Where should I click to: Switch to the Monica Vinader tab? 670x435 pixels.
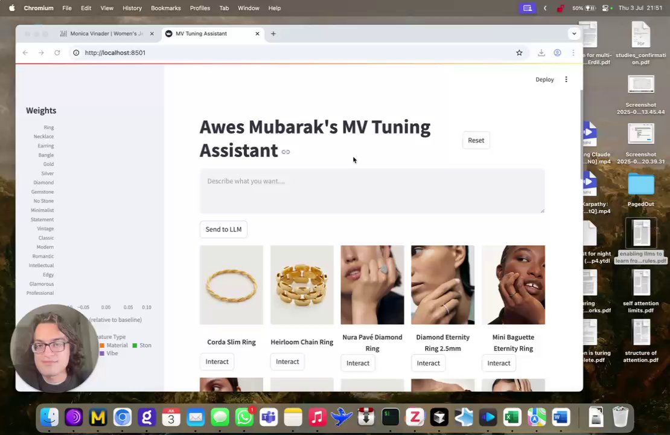106,34
